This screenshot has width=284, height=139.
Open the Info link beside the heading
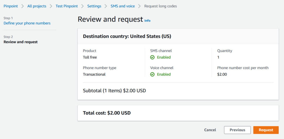[x=147, y=21]
